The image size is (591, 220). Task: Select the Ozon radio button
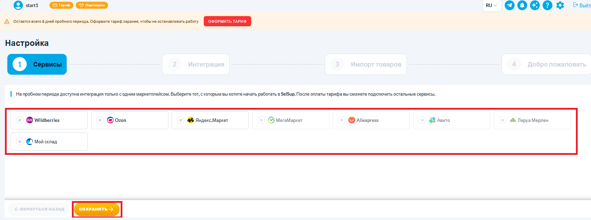coord(100,120)
